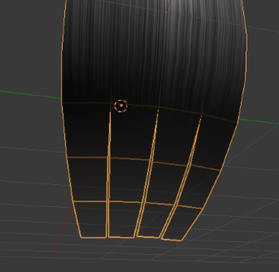This screenshot has height=272, width=279.
Task: Click the leftmost strip's tall upper face
Action: [x=86, y=130]
